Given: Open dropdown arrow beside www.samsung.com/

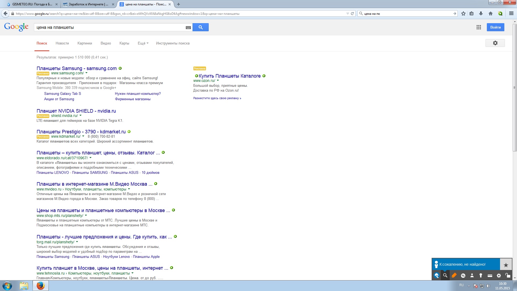Looking at the screenshot, I should 86,73.
